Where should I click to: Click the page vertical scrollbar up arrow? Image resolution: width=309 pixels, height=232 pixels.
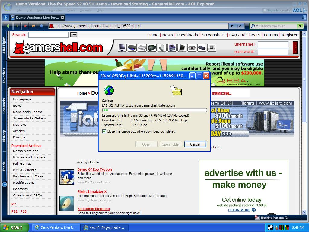pyautogui.click(x=304, y=34)
